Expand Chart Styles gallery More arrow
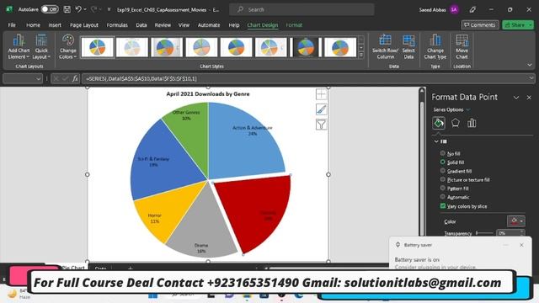539x303 pixels. (x=361, y=55)
